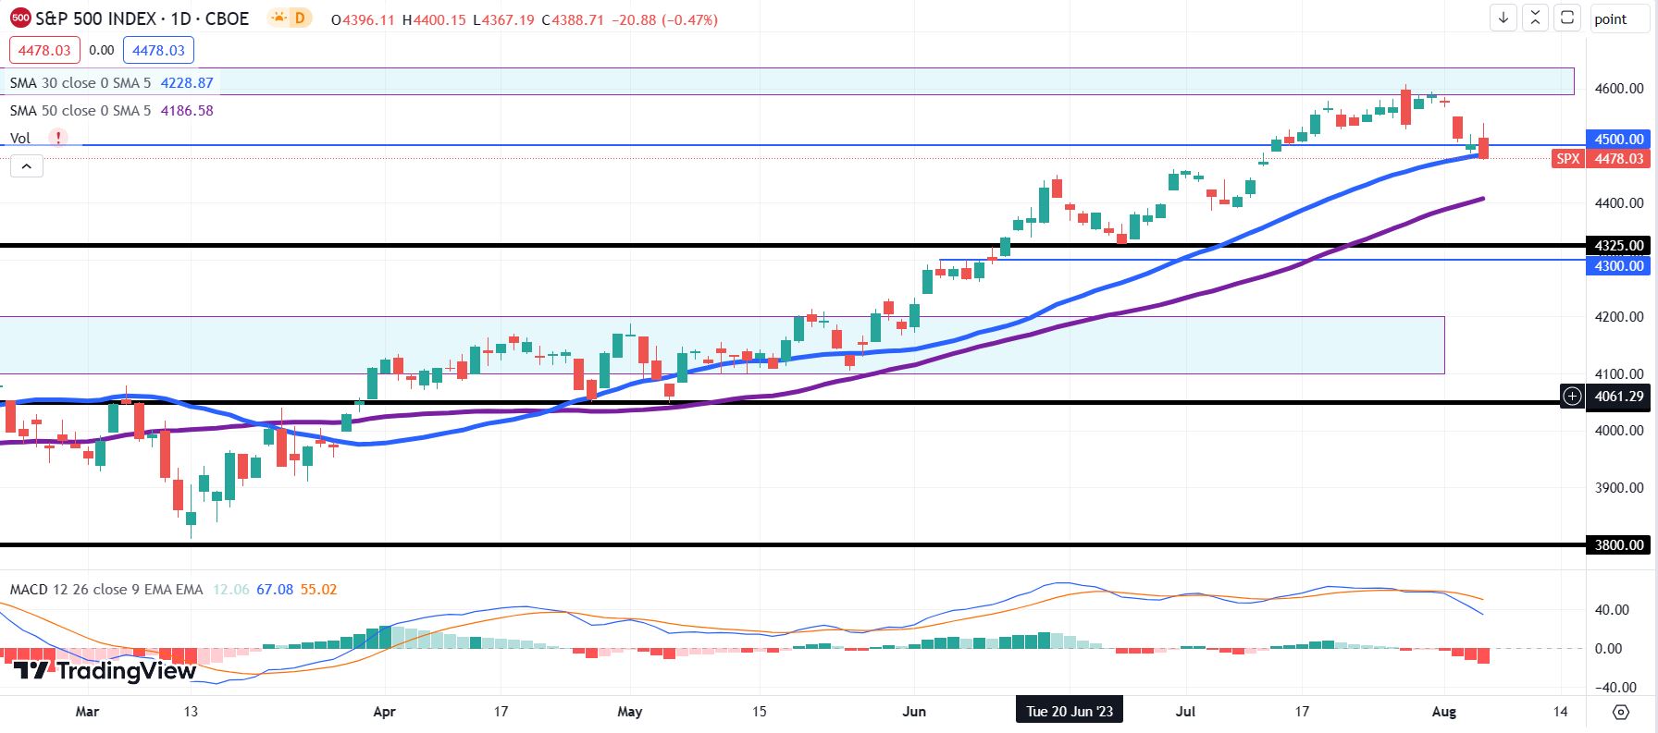Click the blue 4300.00 price label

pyautogui.click(x=1619, y=265)
